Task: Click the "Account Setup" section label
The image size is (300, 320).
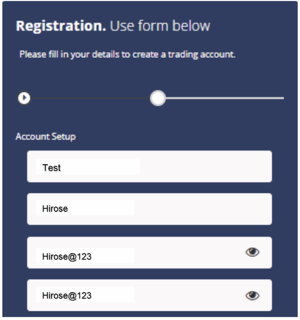Action: click(45, 137)
